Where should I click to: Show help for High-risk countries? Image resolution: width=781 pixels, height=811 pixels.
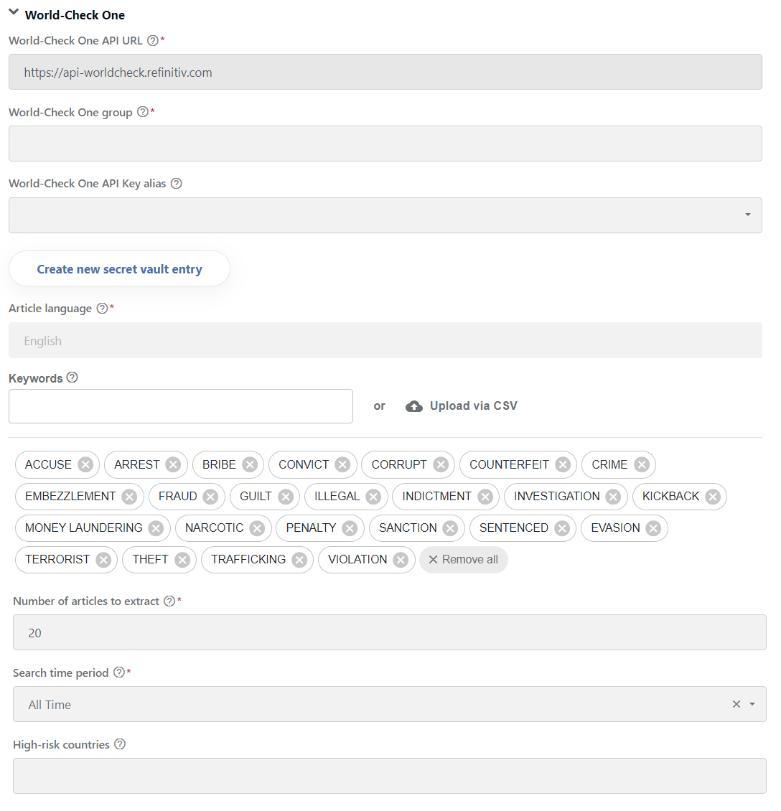click(x=119, y=744)
